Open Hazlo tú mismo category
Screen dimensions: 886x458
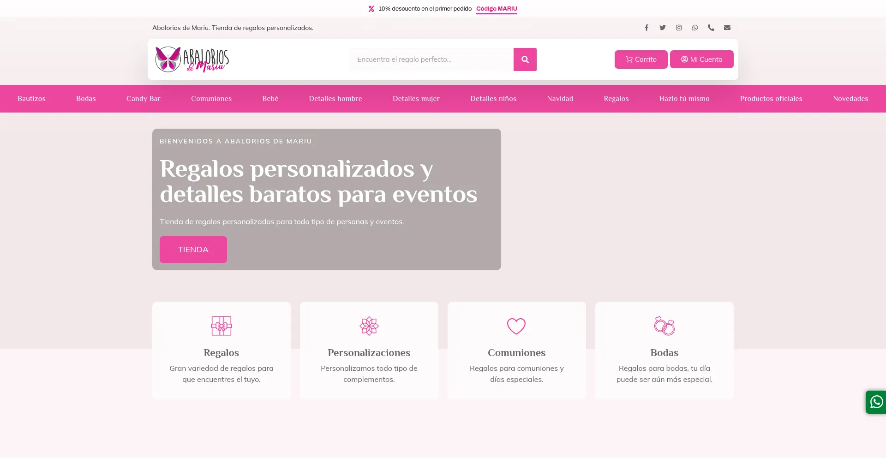point(684,99)
